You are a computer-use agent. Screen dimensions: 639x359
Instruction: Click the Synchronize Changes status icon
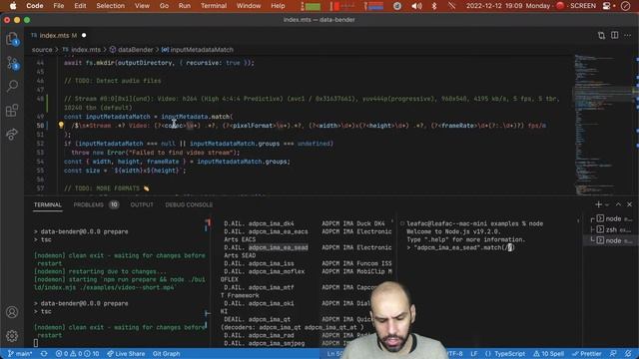pyautogui.click(x=44, y=354)
